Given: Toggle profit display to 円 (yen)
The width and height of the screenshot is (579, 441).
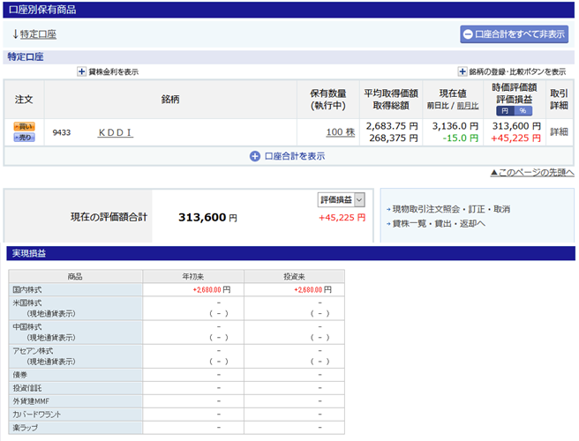Looking at the screenshot, I should [x=504, y=111].
